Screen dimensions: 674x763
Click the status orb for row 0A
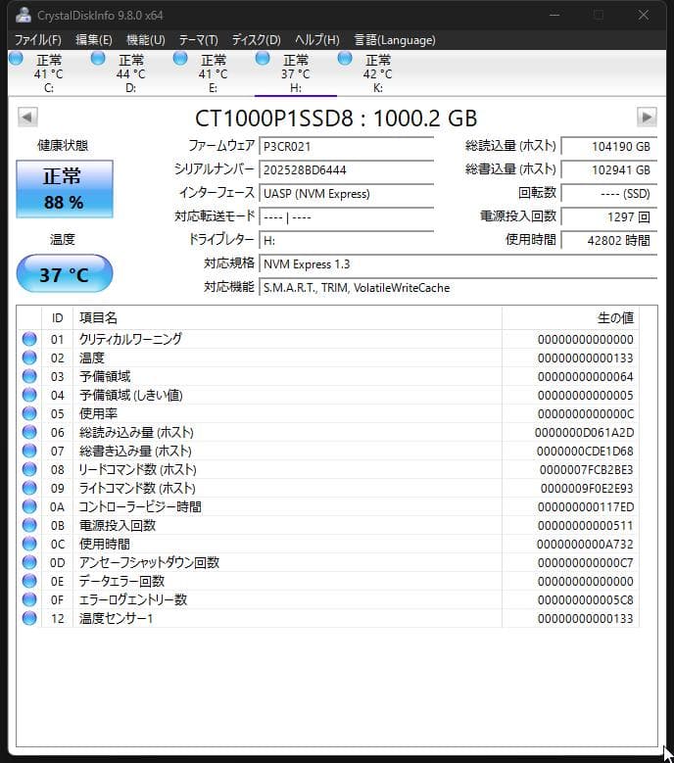click(x=29, y=506)
